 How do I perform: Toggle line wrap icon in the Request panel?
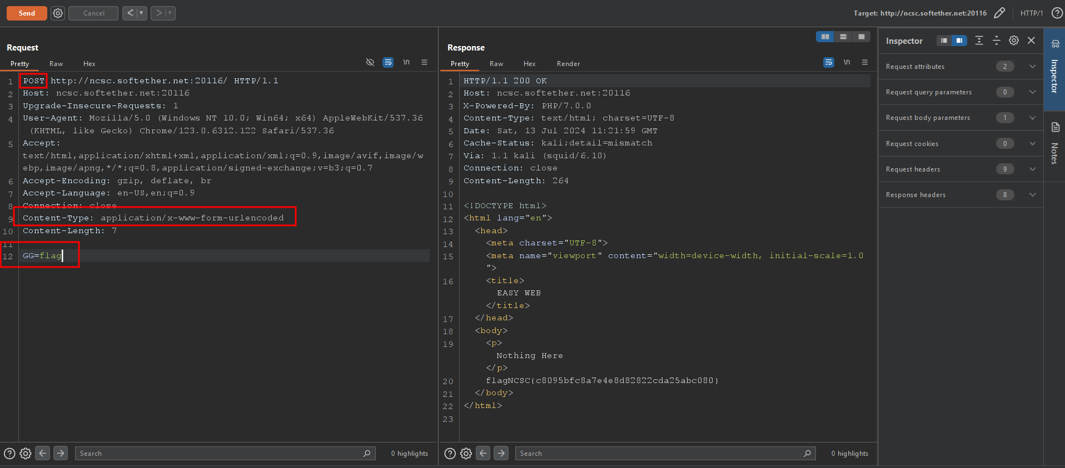point(388,62)
